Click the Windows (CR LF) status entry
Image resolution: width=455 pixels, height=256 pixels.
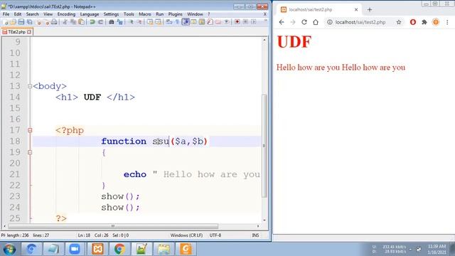tap(186, 235)
